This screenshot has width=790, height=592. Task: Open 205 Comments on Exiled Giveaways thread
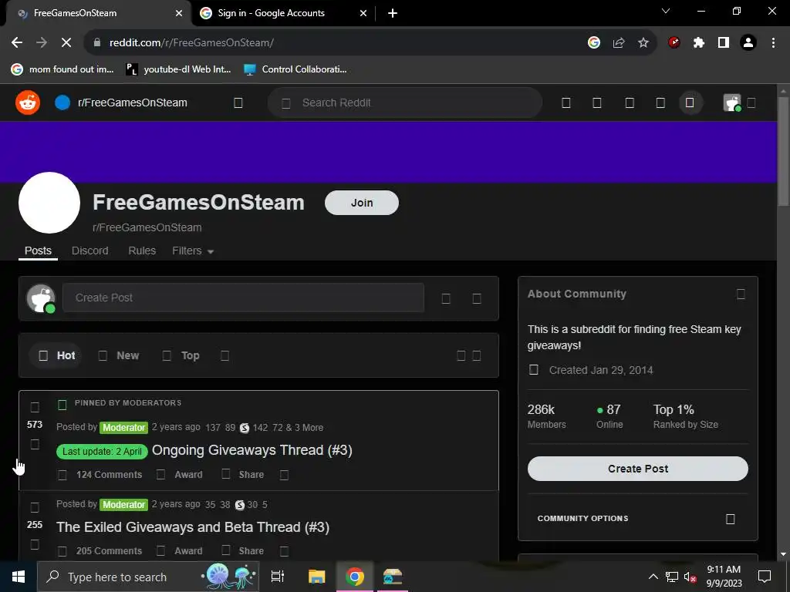100,551
